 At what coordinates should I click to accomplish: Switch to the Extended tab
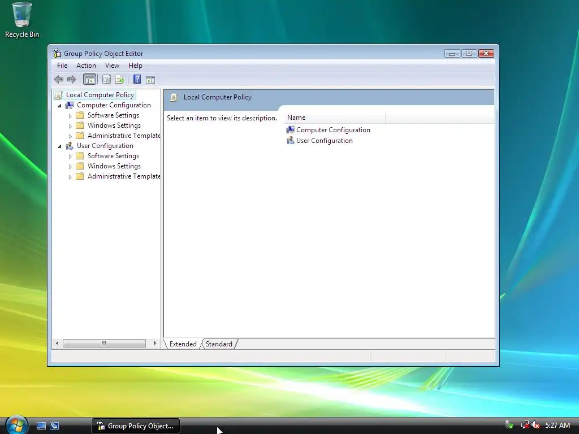pyautogui.click(x=183, y=344)
